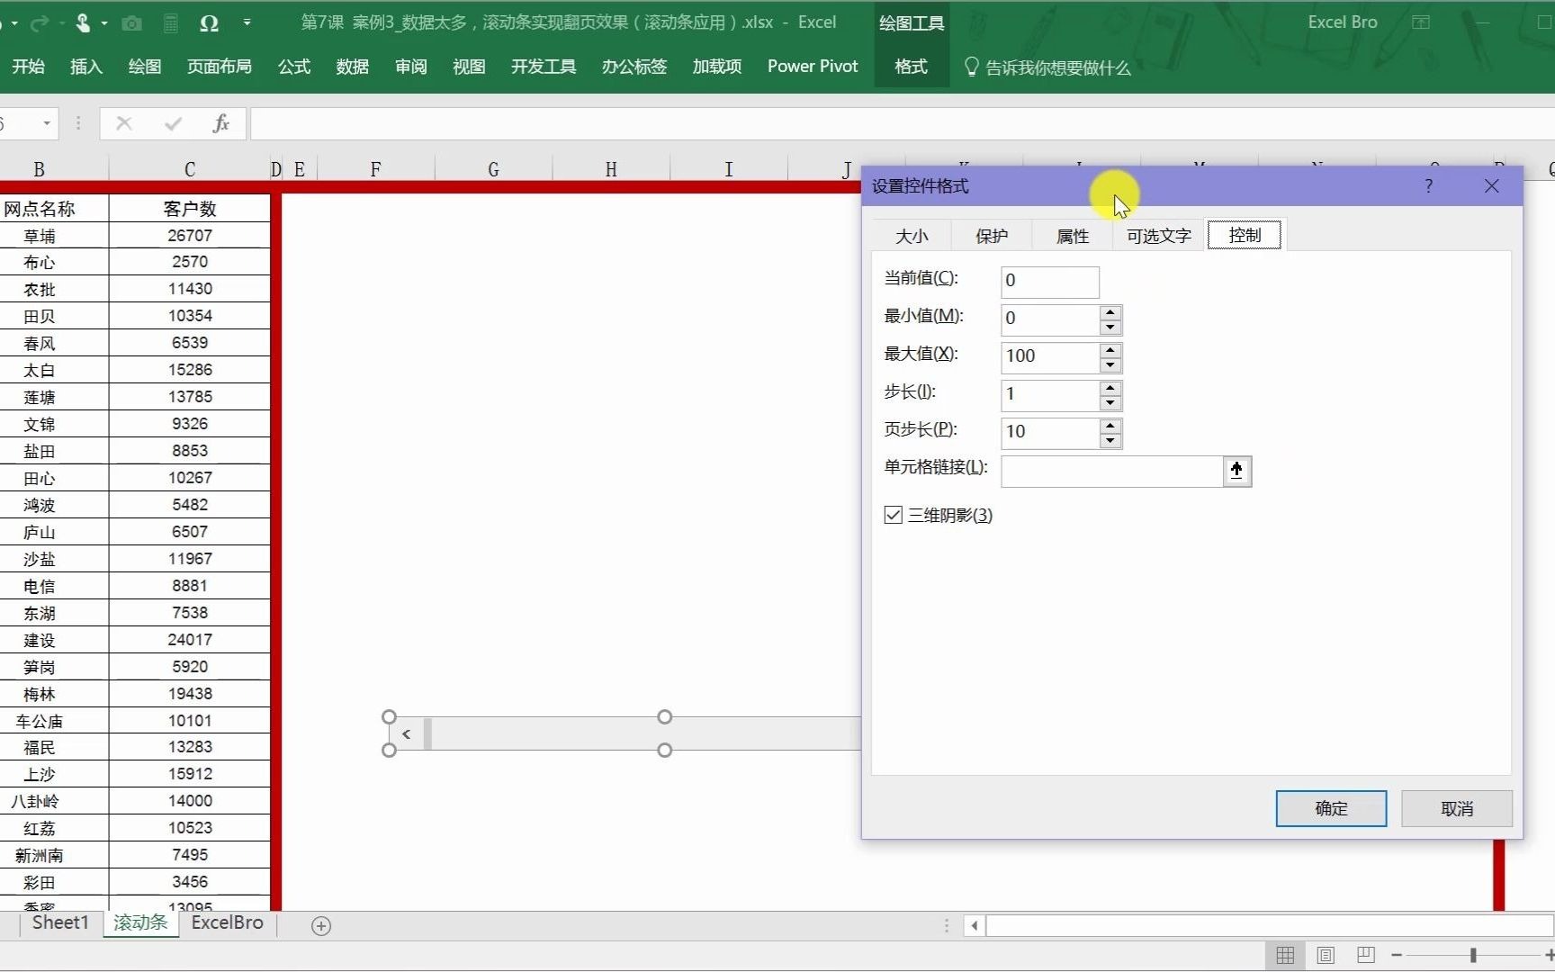Switch to Sheet1 worksheet tab
Image resolution: width=1555 pixels, height=972 pixels.
pos(60,923)
